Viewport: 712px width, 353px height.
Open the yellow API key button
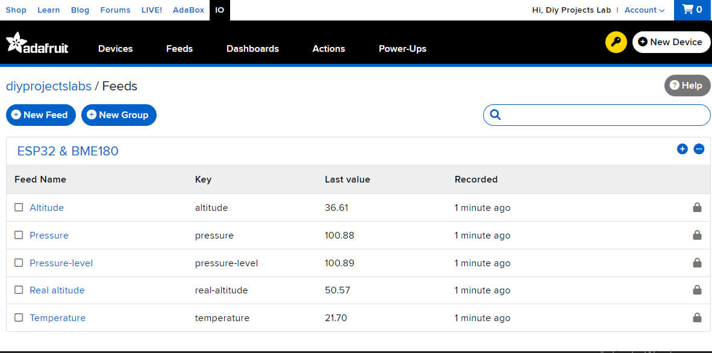click(x=616, y=42)
